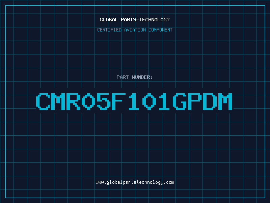Click the PART NUMBER: label
270x203 pixels.
pyautogui.click(x=135, y=77)
